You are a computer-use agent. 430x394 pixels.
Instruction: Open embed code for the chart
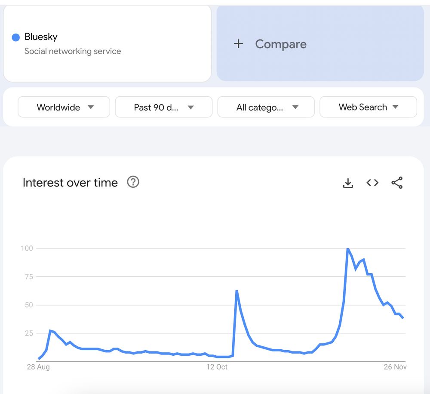pyautogui.click(x=372, y=183)
